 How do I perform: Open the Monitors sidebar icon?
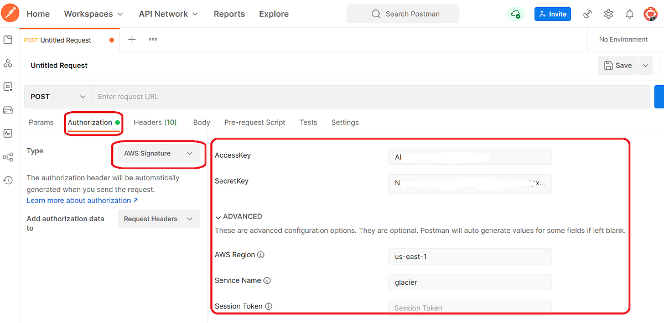pyautogui.click(x=8, y=133)
